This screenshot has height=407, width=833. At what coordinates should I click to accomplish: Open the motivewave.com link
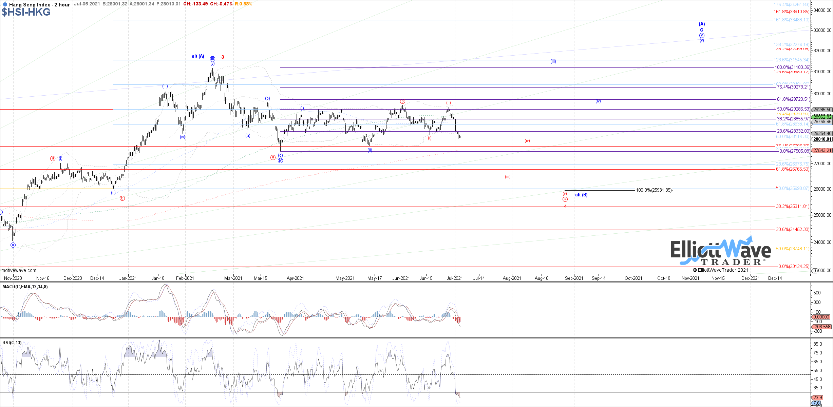point(19,270)
